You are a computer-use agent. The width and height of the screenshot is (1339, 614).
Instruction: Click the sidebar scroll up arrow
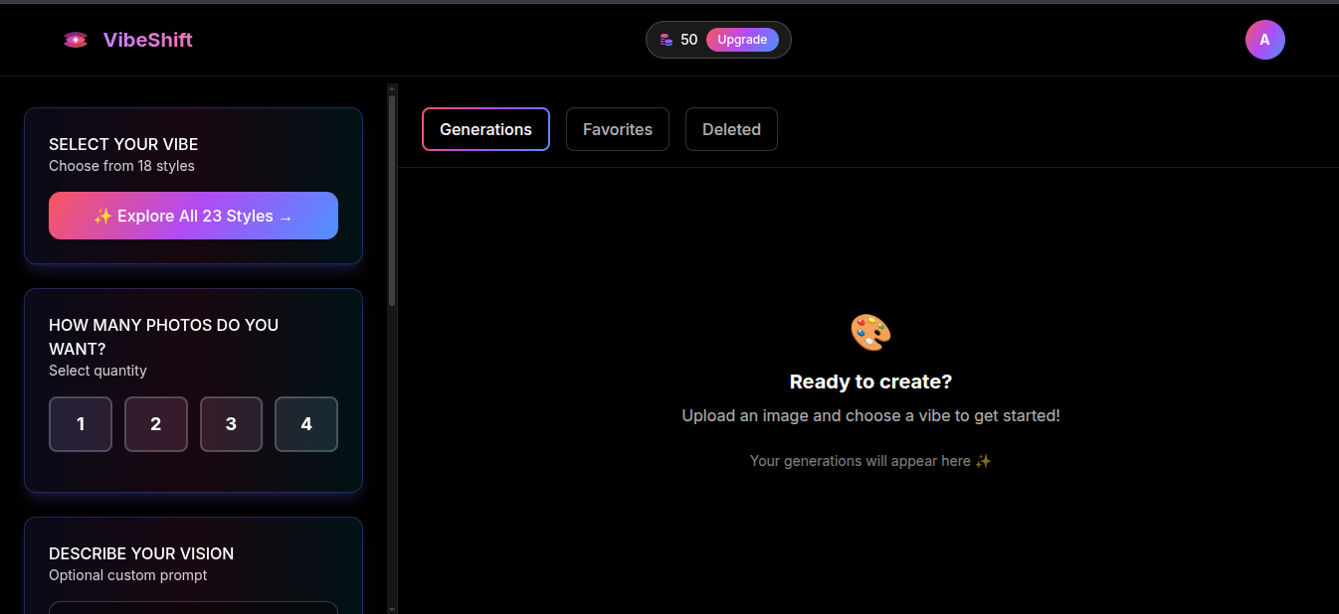(x=392, y=89)
